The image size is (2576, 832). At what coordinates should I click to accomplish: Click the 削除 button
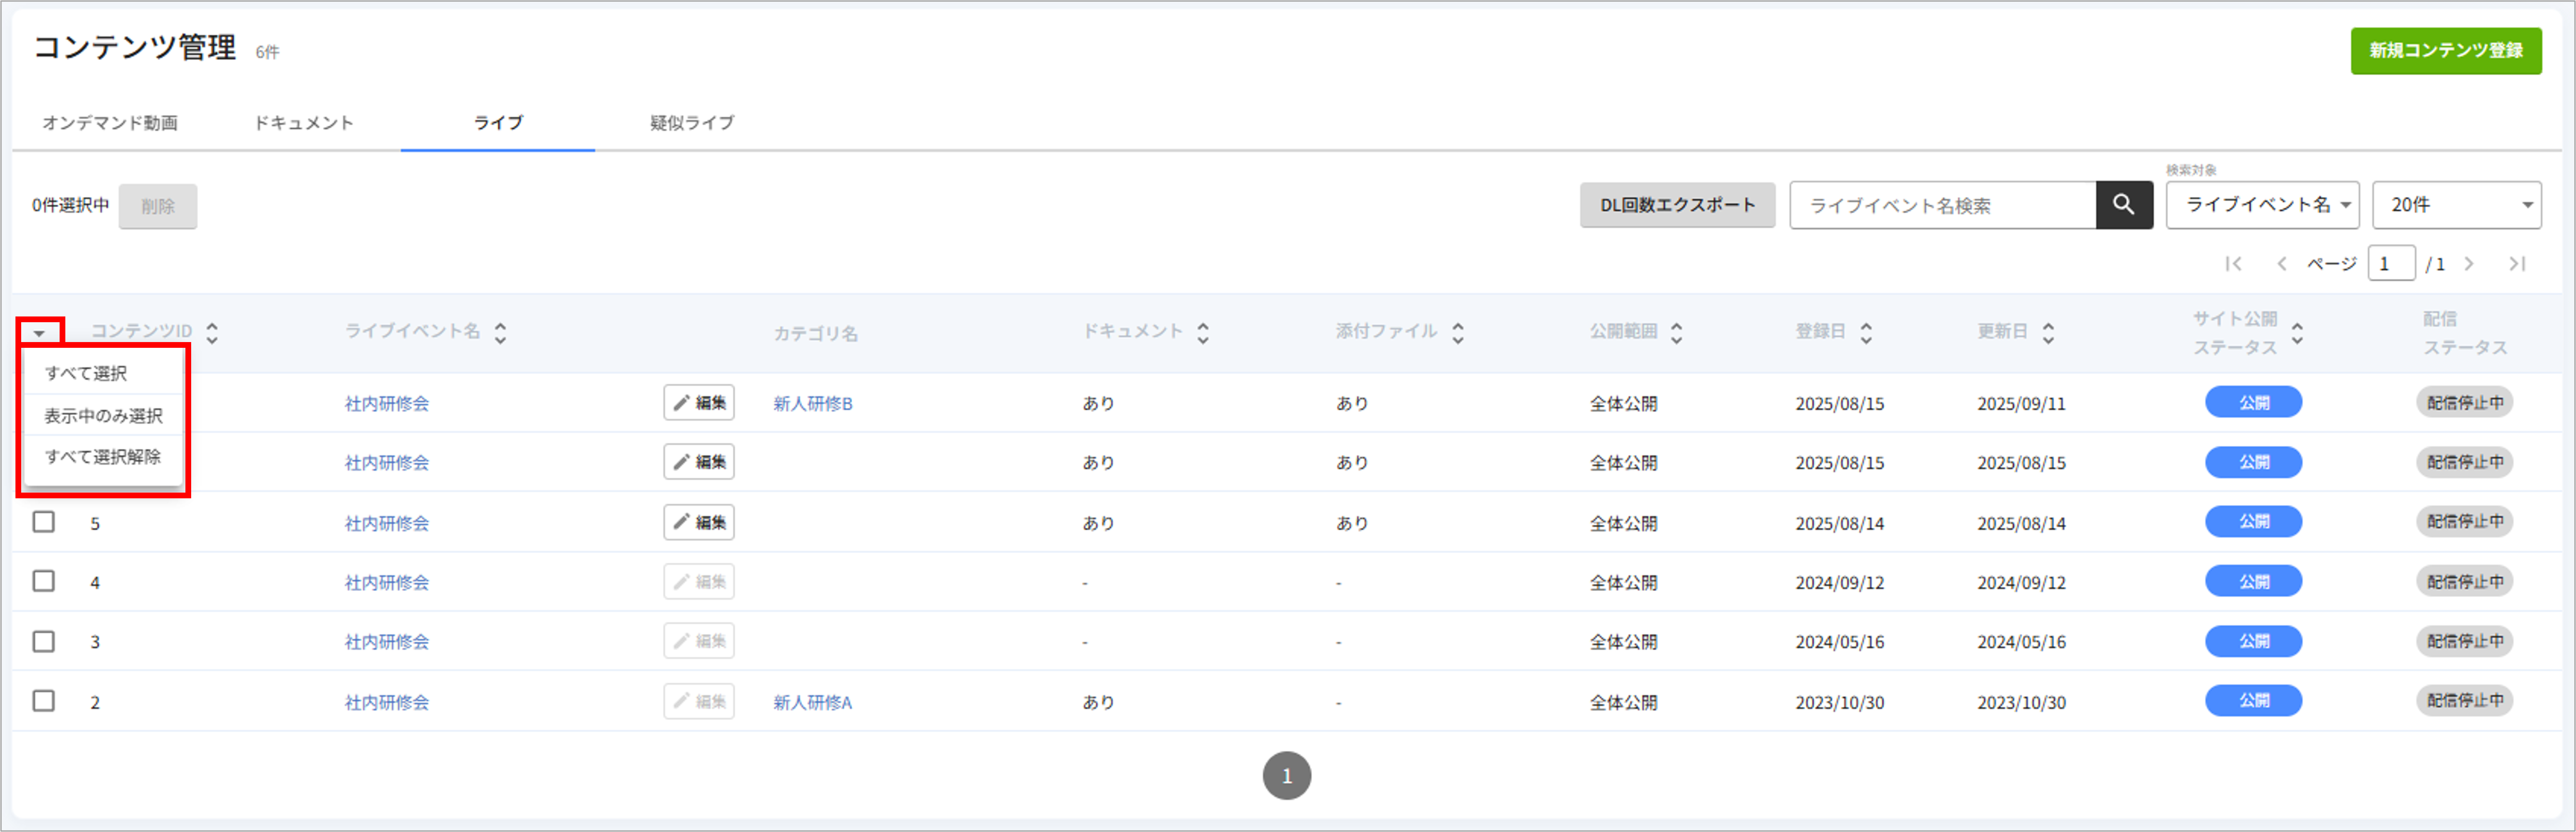pos(158,206)
